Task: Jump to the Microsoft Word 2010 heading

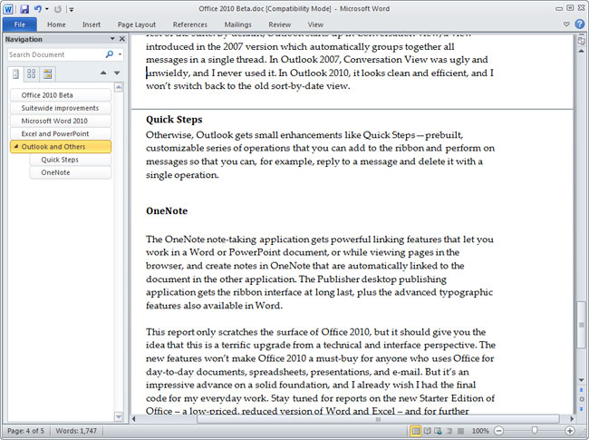Action: click(x=61, y=121)
